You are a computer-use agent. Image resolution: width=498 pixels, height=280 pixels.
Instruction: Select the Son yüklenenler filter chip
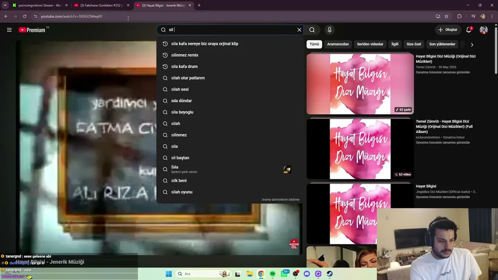[x=442, y=44]
